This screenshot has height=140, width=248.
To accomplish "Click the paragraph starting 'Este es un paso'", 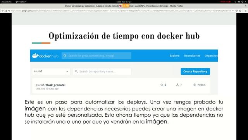I will point(124,112).
